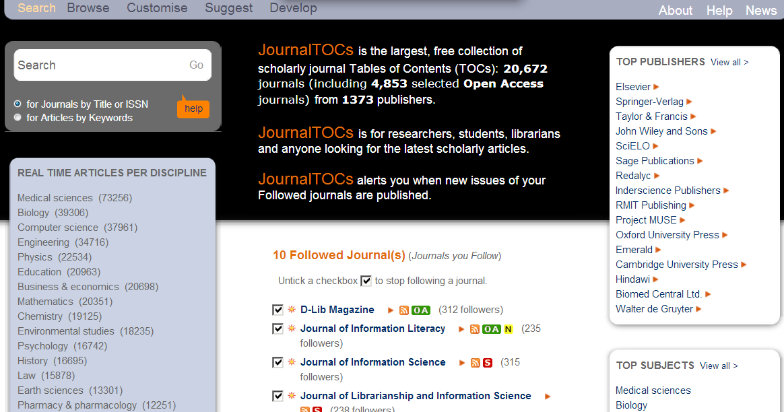The height and width of the screenshot is (412, 784).
Task: Expand the arrow next to RMIT Publishing
Action: point(692,205)
